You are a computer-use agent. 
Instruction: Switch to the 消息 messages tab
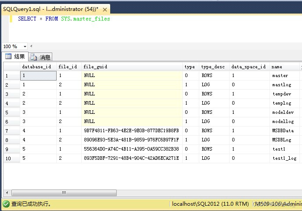coord(40,57)
